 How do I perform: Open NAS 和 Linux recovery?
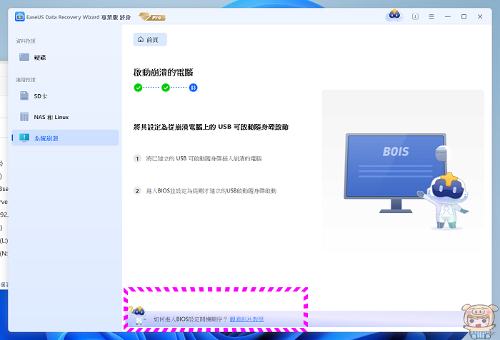50,117
